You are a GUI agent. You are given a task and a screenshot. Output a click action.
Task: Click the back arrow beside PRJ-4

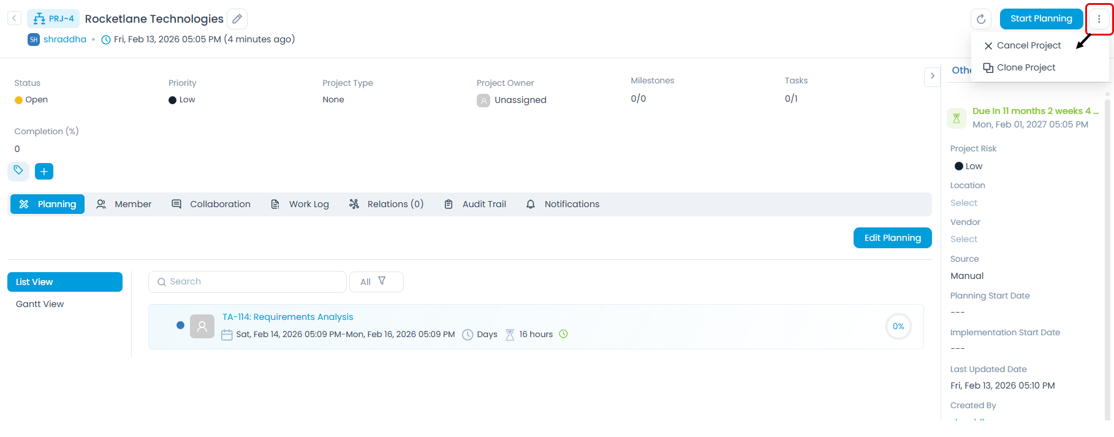(14, 18)
